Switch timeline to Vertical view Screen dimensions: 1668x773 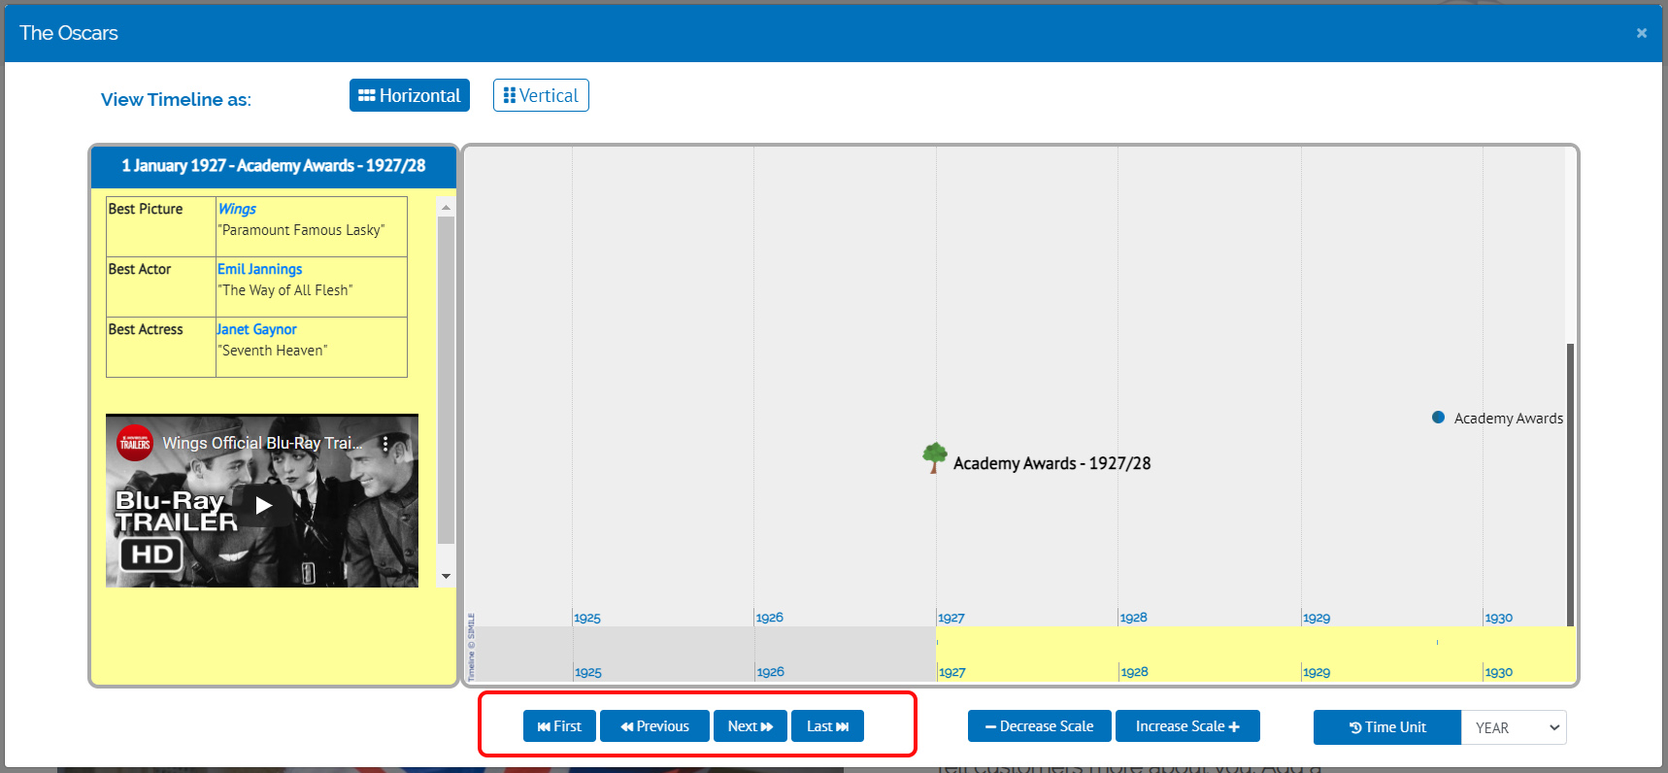541,95
